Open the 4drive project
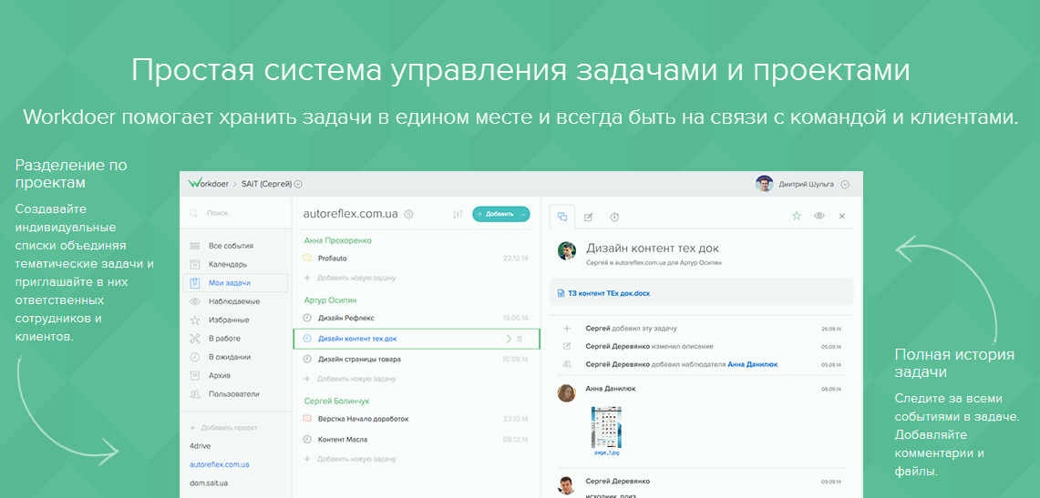This screenshot has width=1040, height=498. [200, 446]
